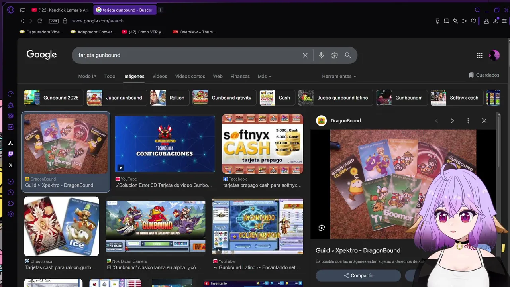The width and height of the screenshot is (510, 287).
Task: Open a new tab with plus button
Action: pyautogui.click(x=161, y=10)
